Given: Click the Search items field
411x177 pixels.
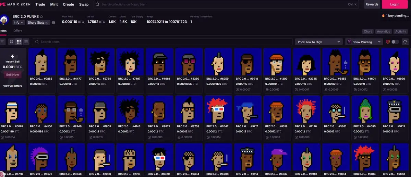Looking at the screenshot, I should (162, 42).
